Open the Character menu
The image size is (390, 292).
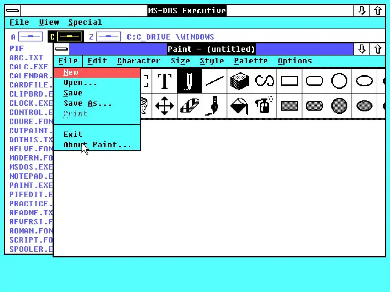click(x=139, y=61)
